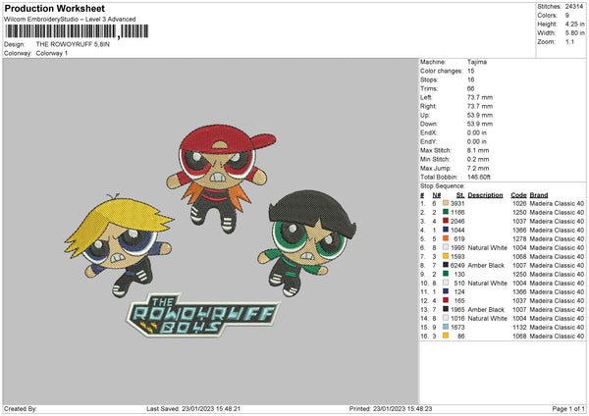Click the Wilcom EmbroideryStudio Level 3 Advanced line
The height and width of the screenshot is (416, 589).
(x=70, y=19)
